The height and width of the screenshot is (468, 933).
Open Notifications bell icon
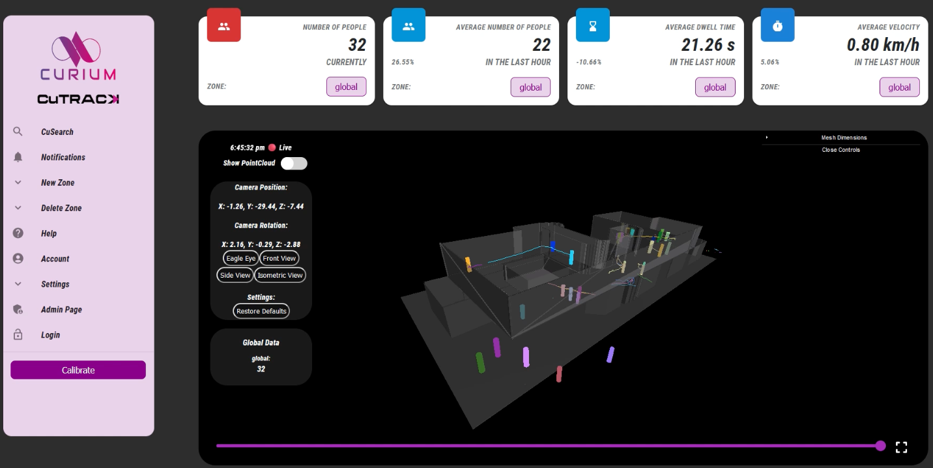[x=18, y=157]
